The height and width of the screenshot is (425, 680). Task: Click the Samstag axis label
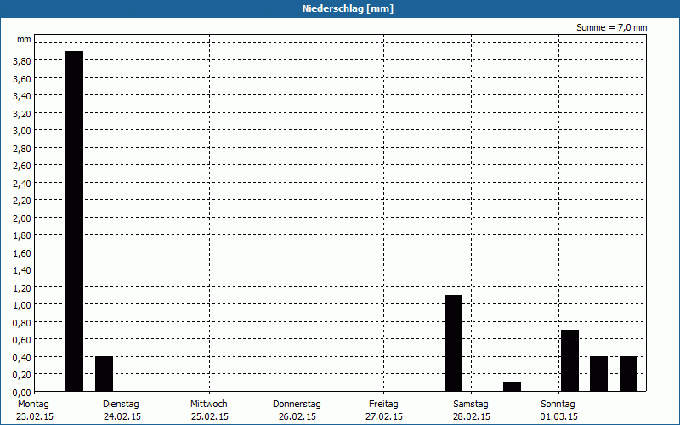coord(471,405)
